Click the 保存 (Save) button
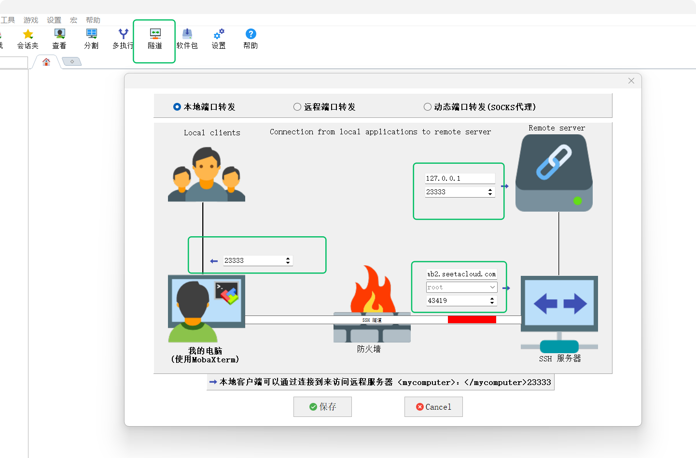Screen dimensions: 696x458 pyautogui.click(x=322, y=407)
